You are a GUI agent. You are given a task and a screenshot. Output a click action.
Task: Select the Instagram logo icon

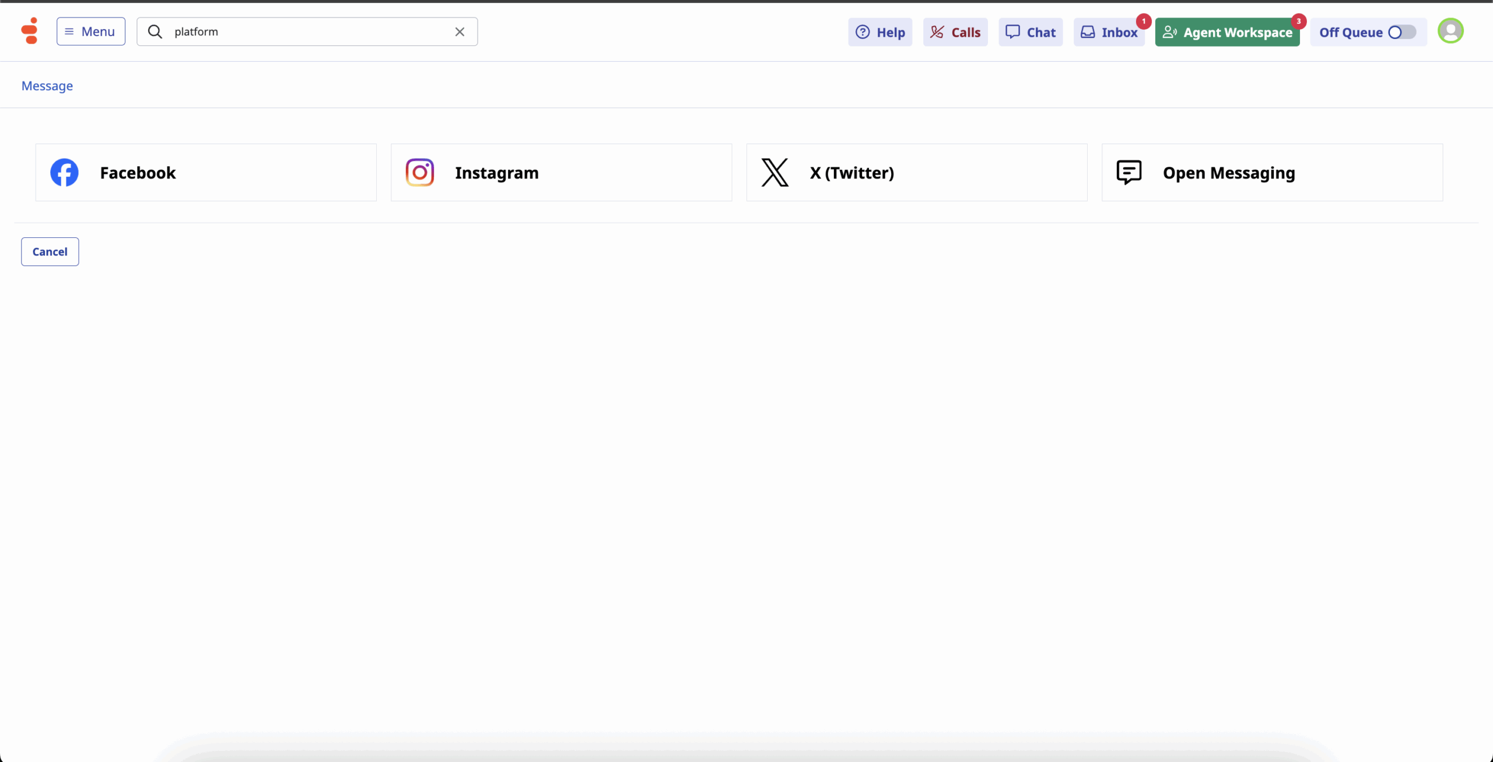[x=420, y=173]
